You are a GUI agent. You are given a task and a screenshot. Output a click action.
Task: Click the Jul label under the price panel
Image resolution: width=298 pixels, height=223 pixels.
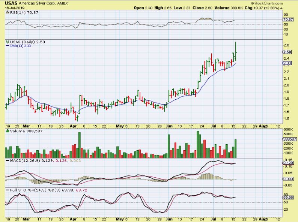[x=214, y=126]
